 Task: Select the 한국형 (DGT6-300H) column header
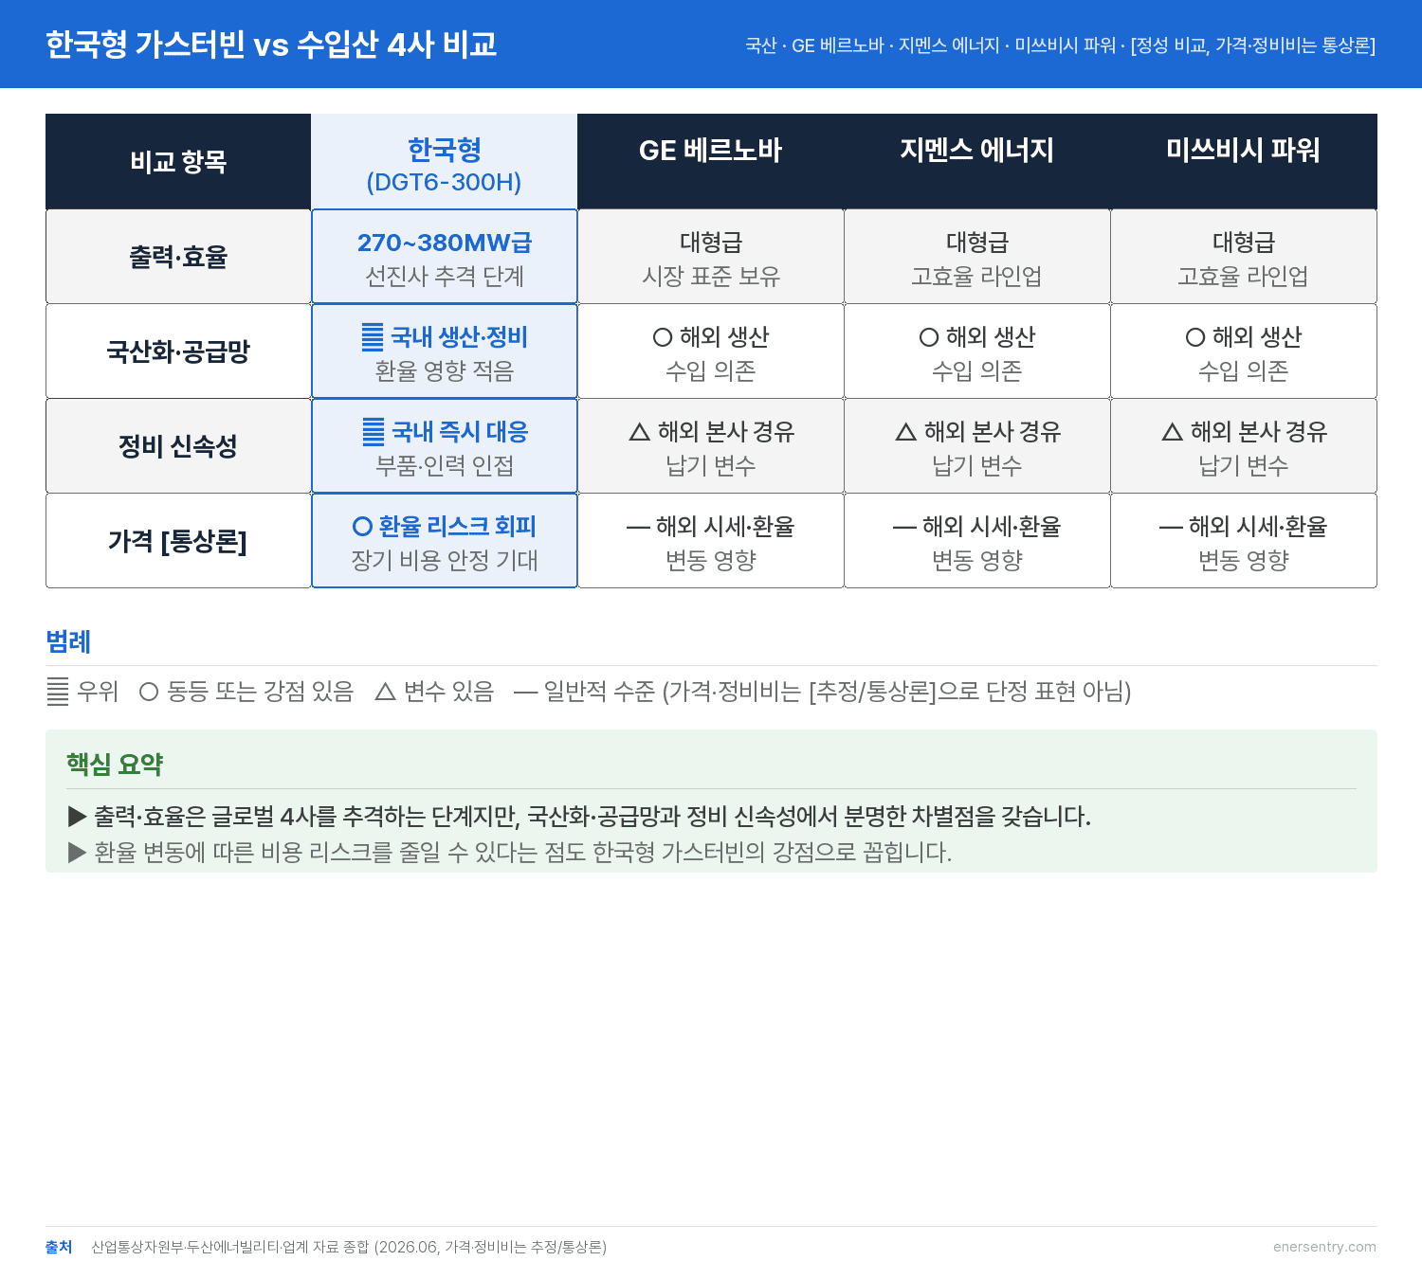445,162
